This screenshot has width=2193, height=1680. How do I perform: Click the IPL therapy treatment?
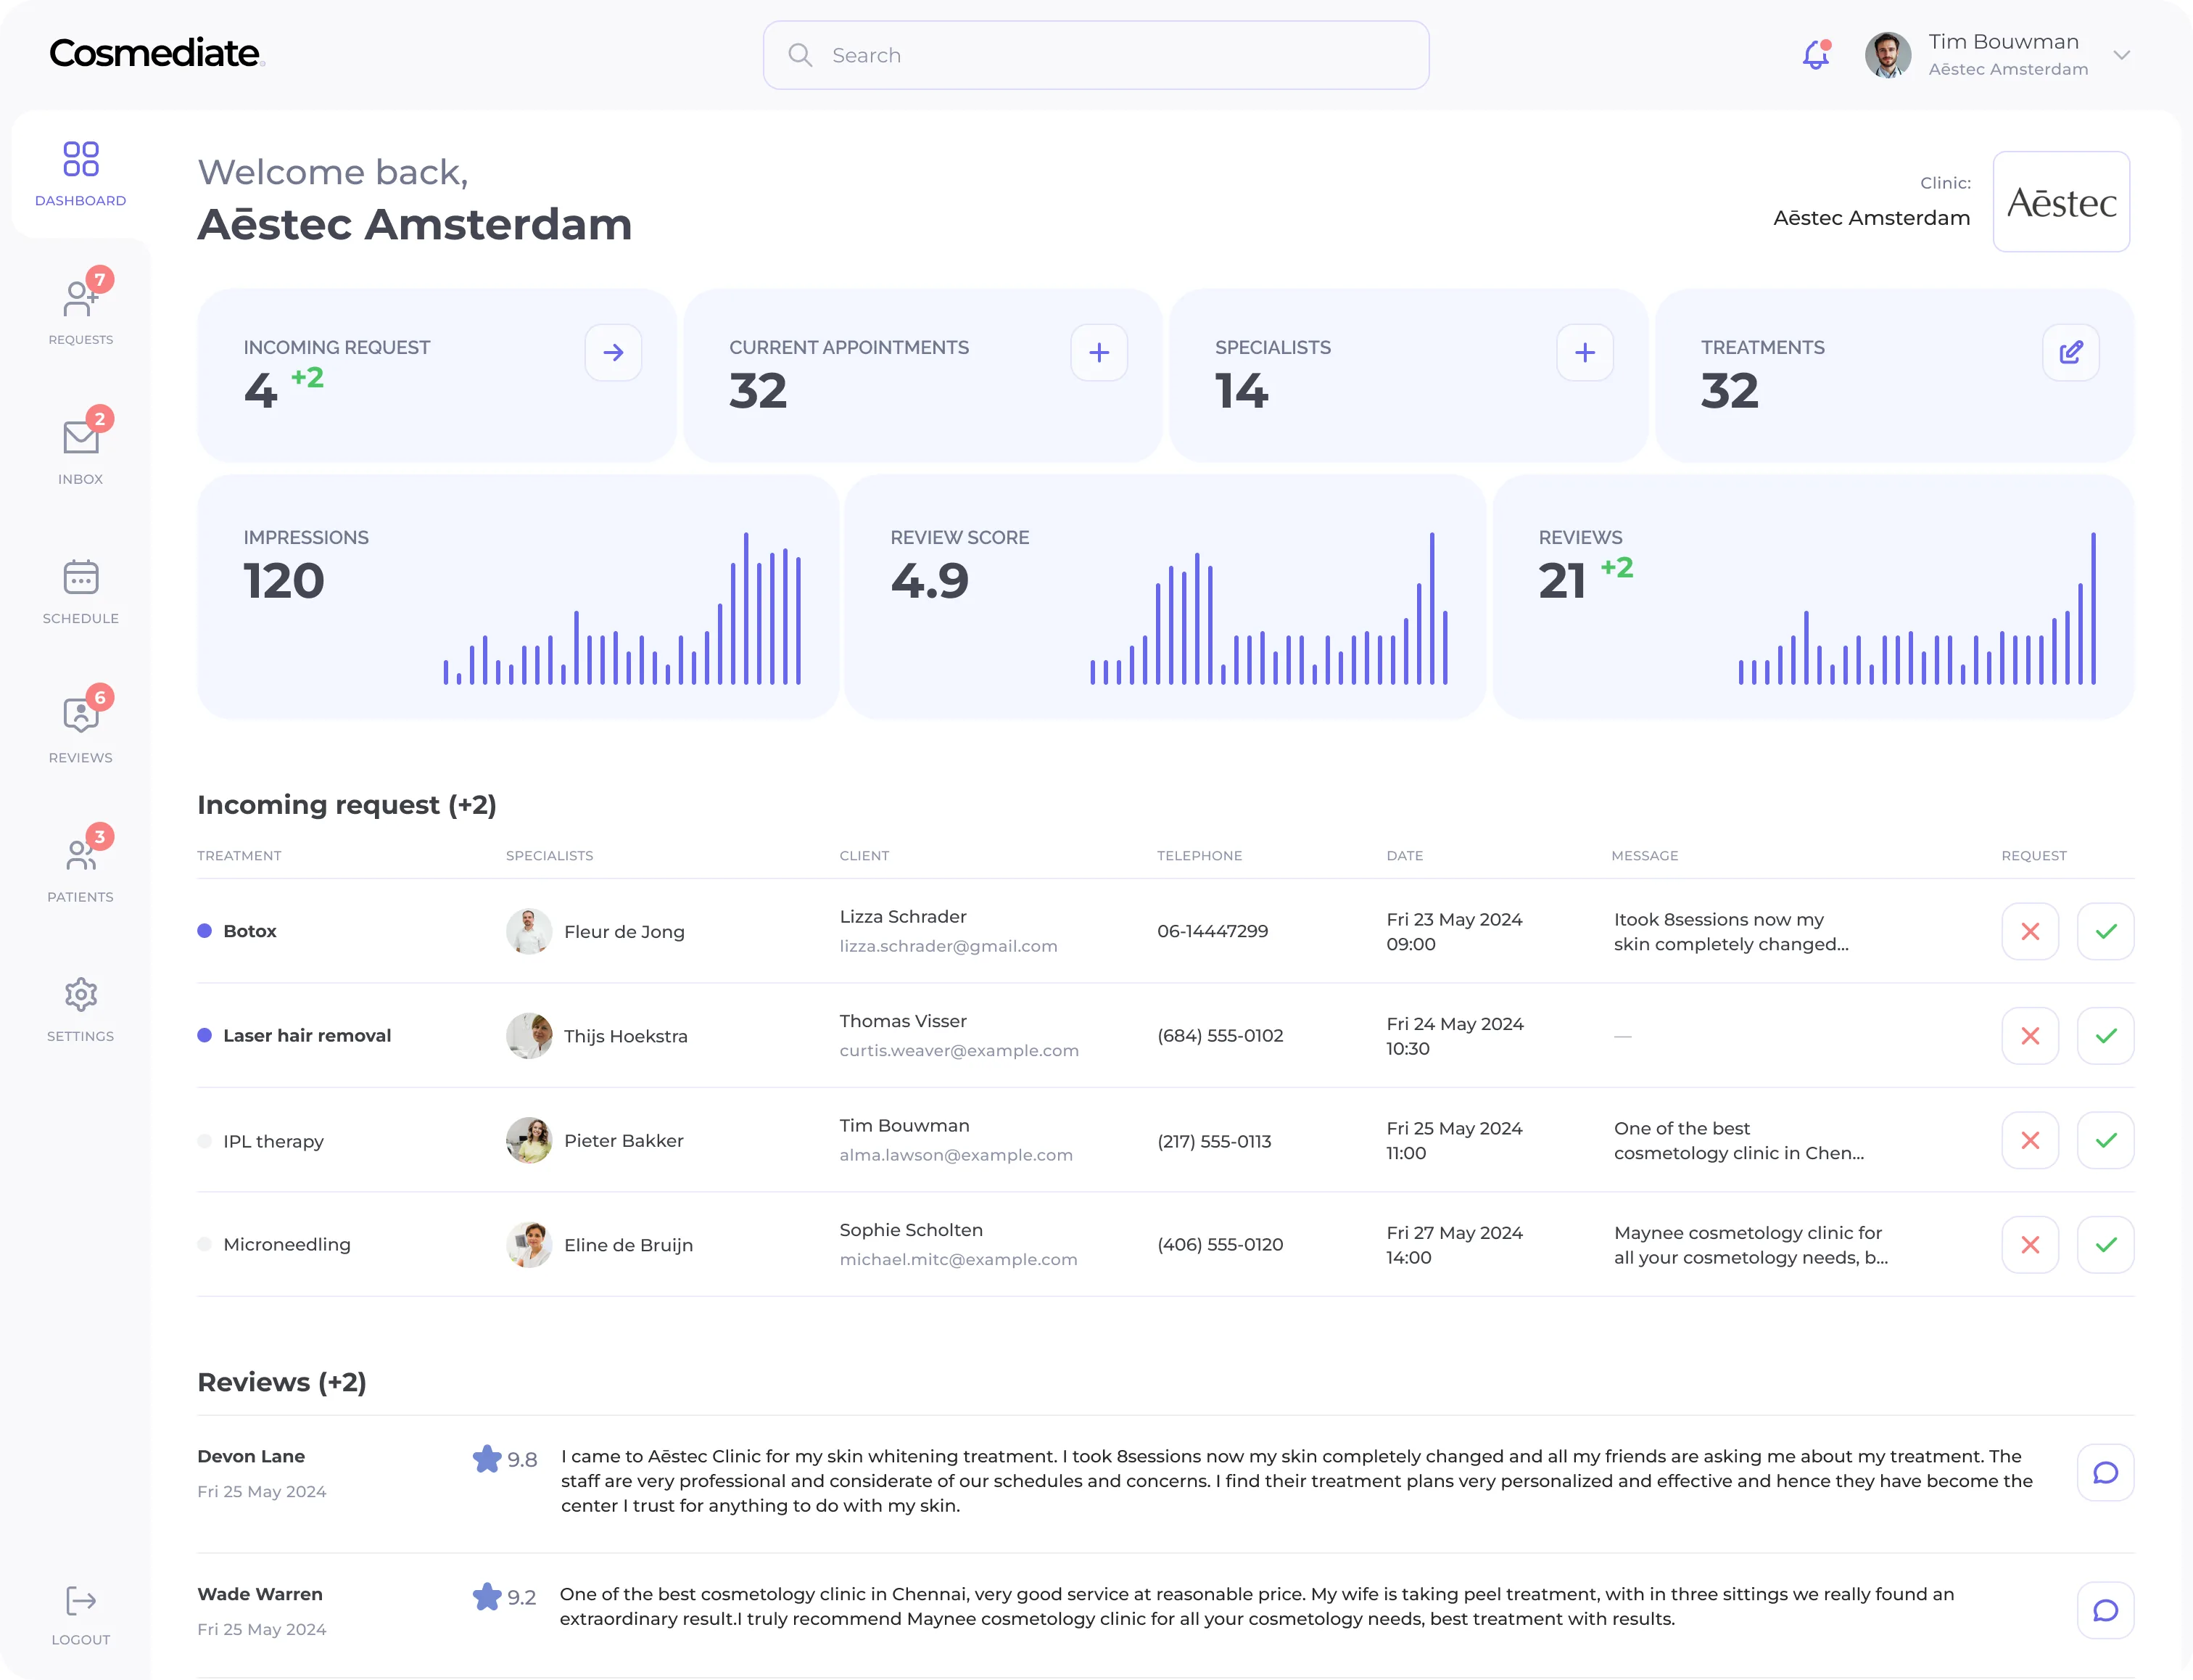point(273,1141)
